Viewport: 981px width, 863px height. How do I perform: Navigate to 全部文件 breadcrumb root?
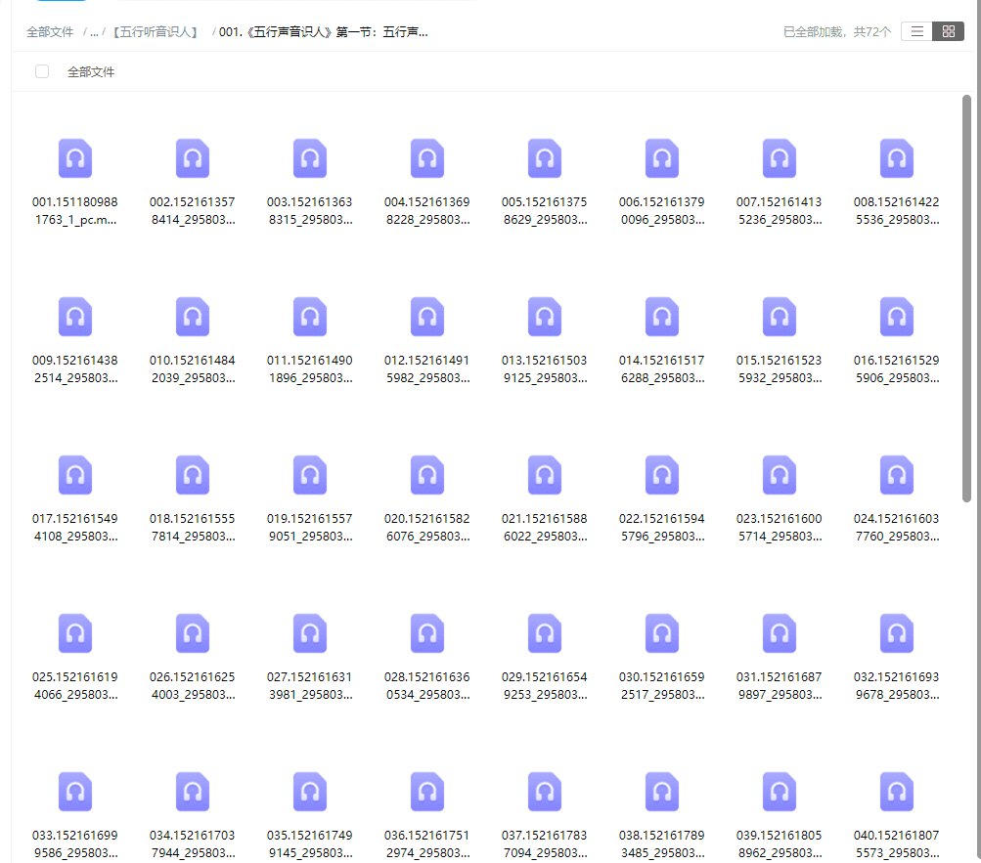pyautogui.click(x=50, y=31)
